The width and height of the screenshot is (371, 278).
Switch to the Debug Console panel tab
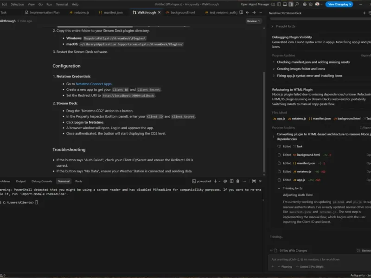click(42, 181)
